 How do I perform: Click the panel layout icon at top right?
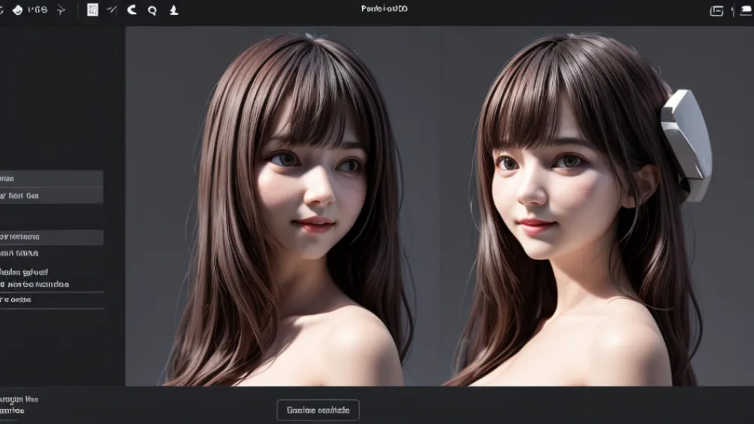click(717, 10)
